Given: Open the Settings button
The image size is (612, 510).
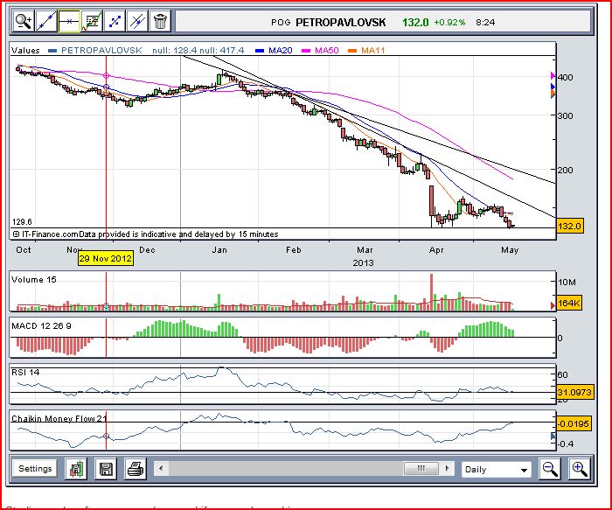Looking at the screenshot, I should click(36, 469).
